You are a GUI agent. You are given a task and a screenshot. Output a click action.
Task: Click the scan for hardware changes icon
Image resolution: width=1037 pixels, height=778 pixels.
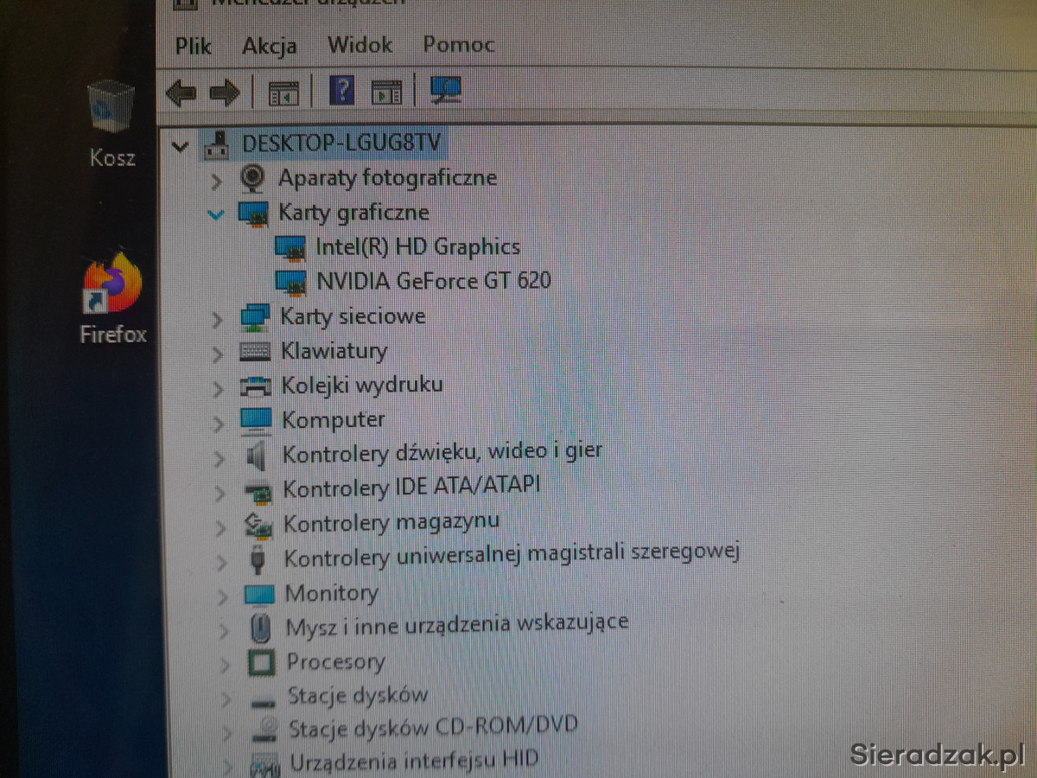pos(446,90)
